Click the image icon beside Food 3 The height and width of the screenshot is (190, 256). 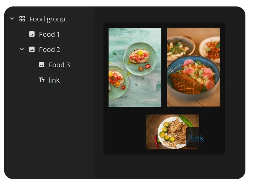tap(42, 65)
